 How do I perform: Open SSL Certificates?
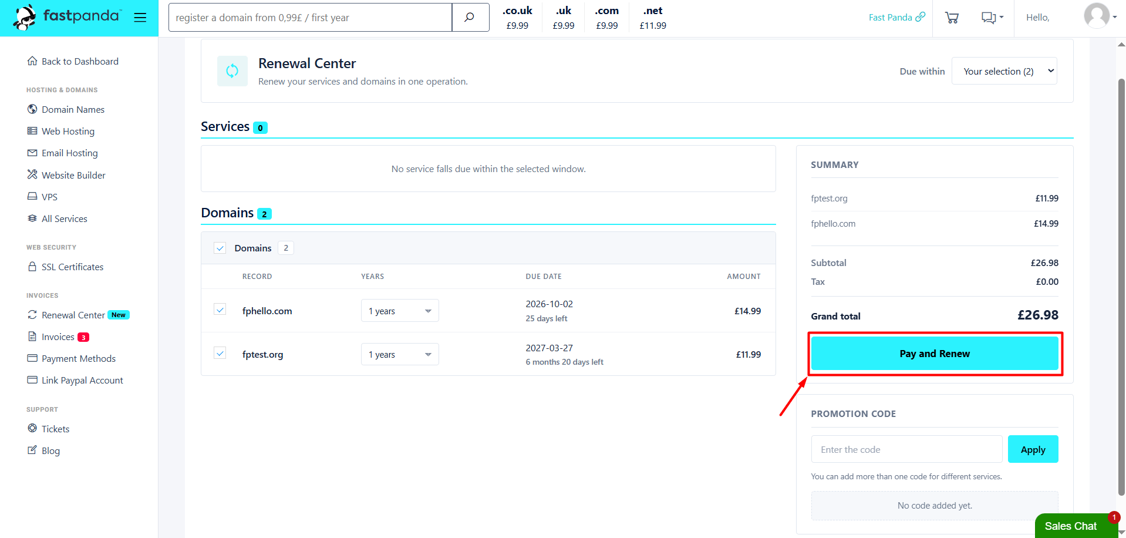point(72,267)
